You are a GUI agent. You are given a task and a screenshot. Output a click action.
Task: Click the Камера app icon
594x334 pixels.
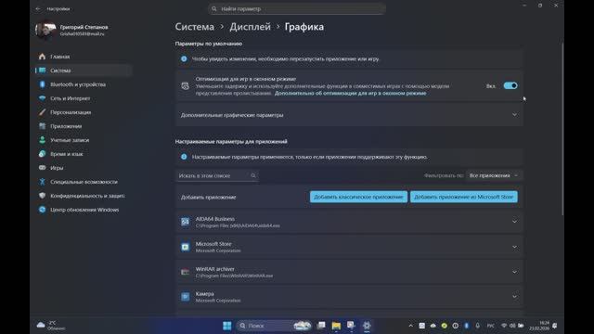pos(186,297)
